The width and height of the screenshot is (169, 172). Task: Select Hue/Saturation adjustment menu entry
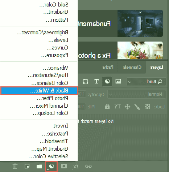pyautogui.click(x=48, y=75)
